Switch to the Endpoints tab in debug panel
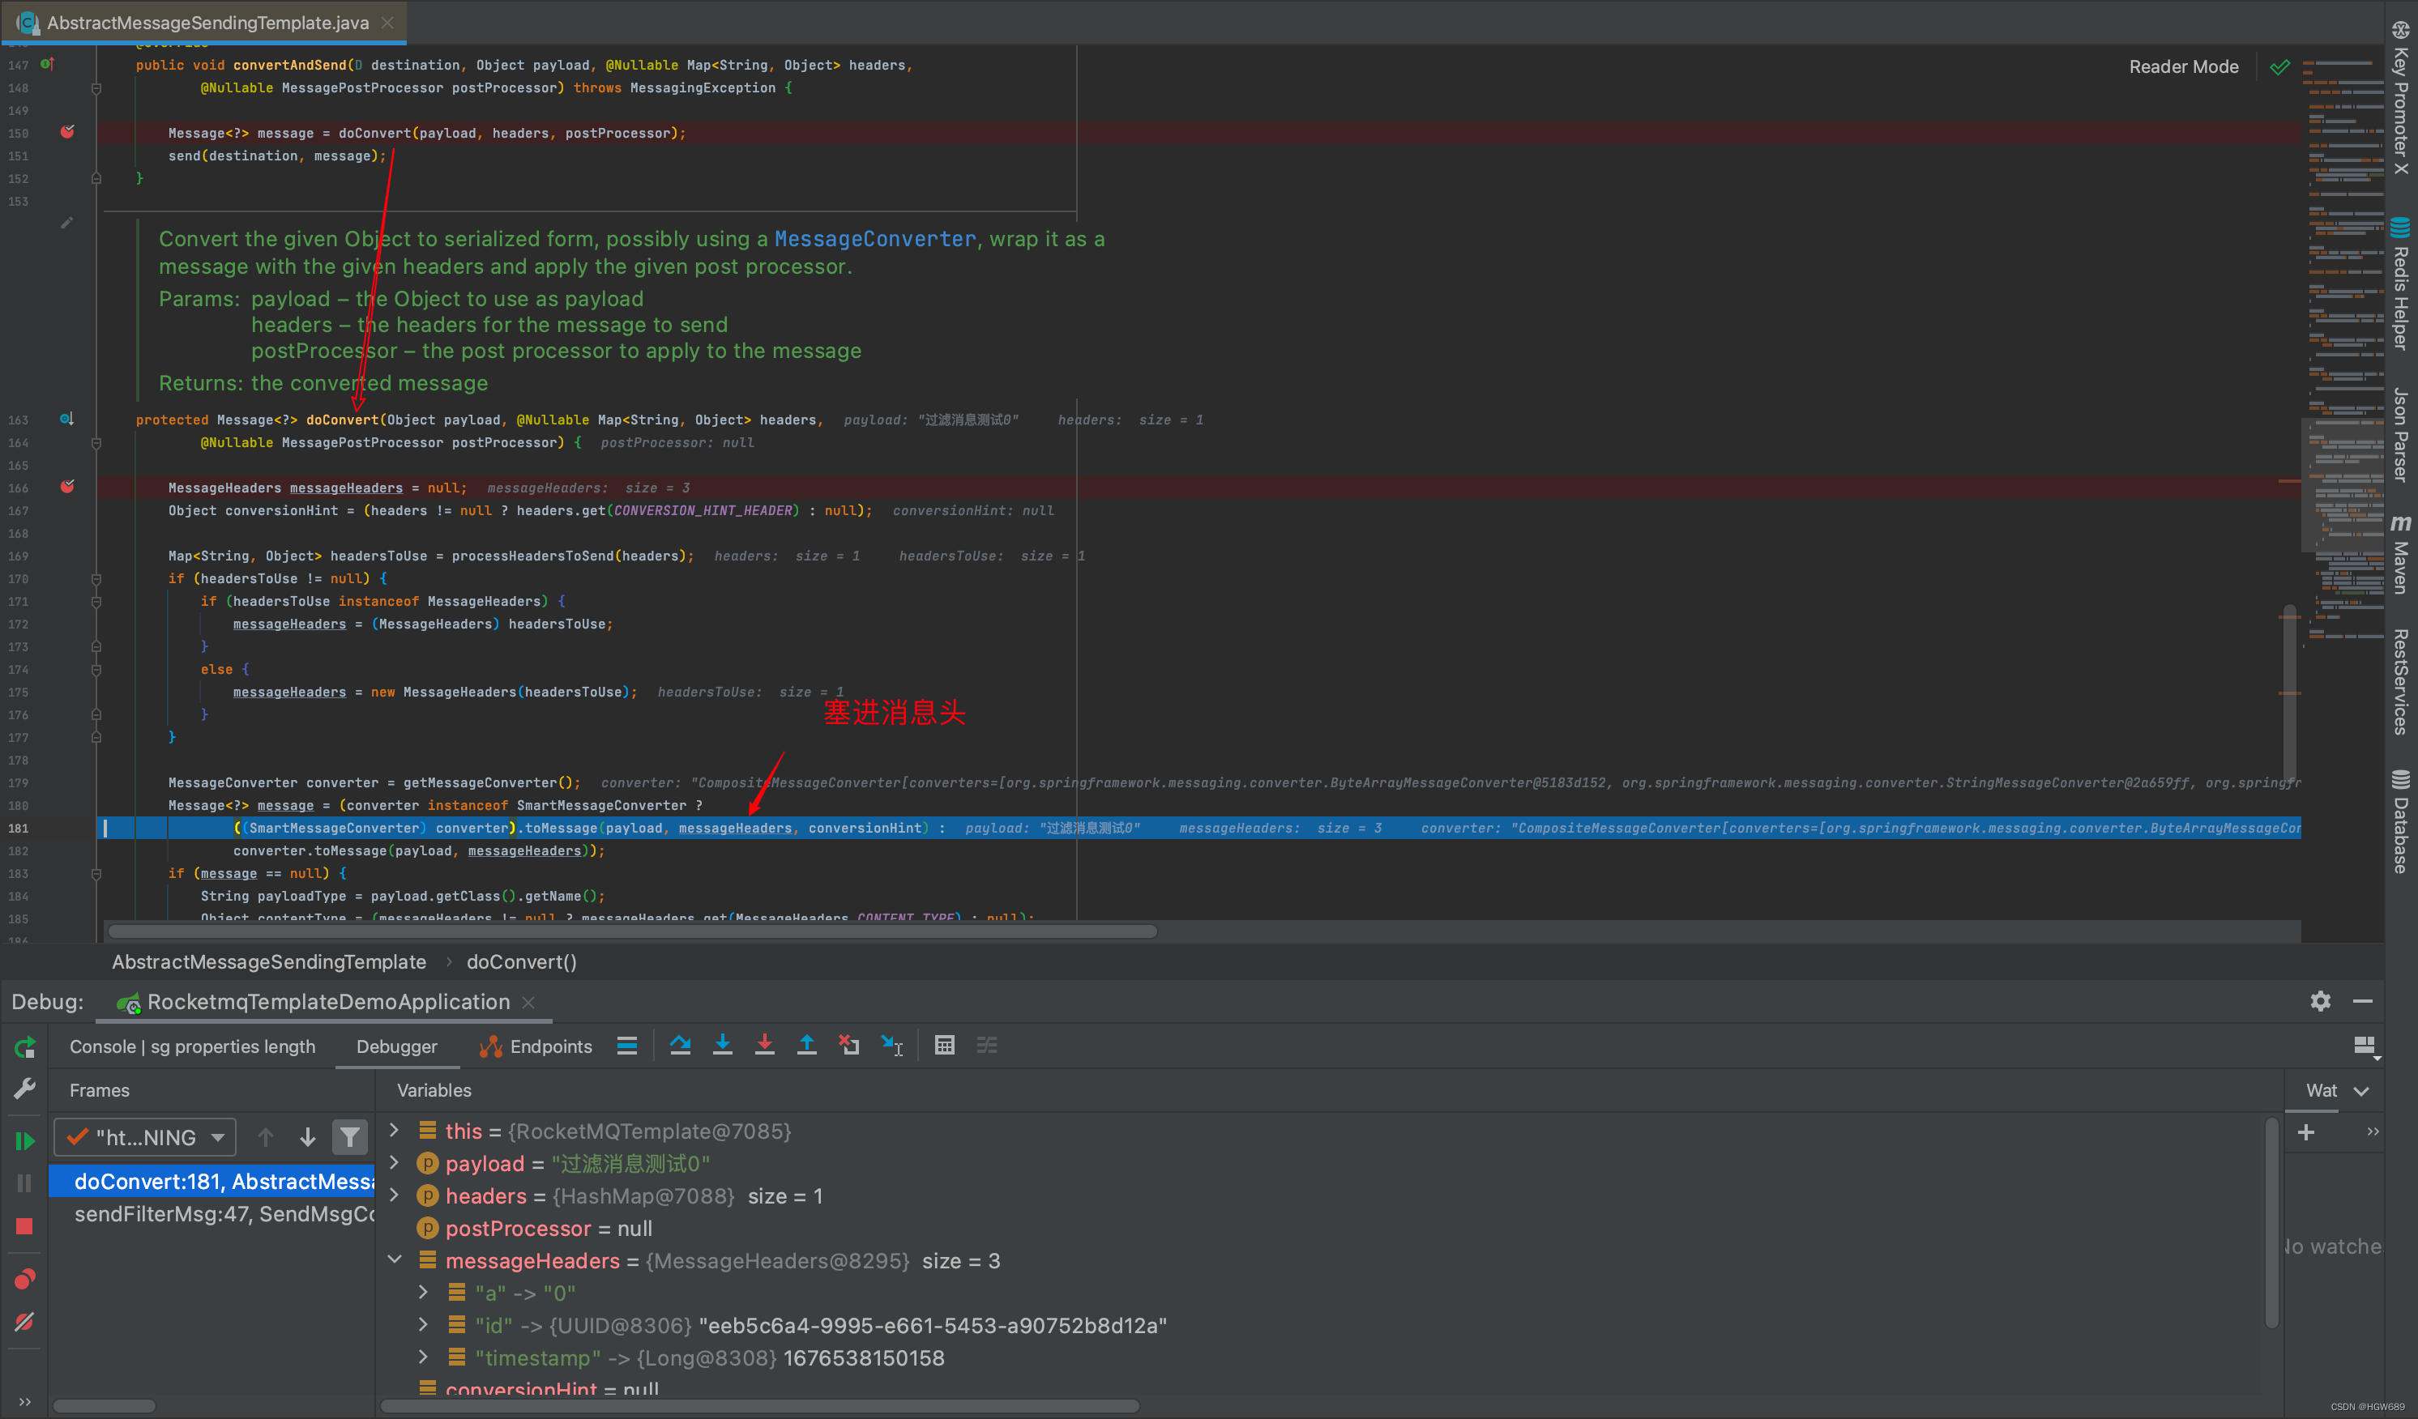Screen dimensions: 2418x1419 549,1046
